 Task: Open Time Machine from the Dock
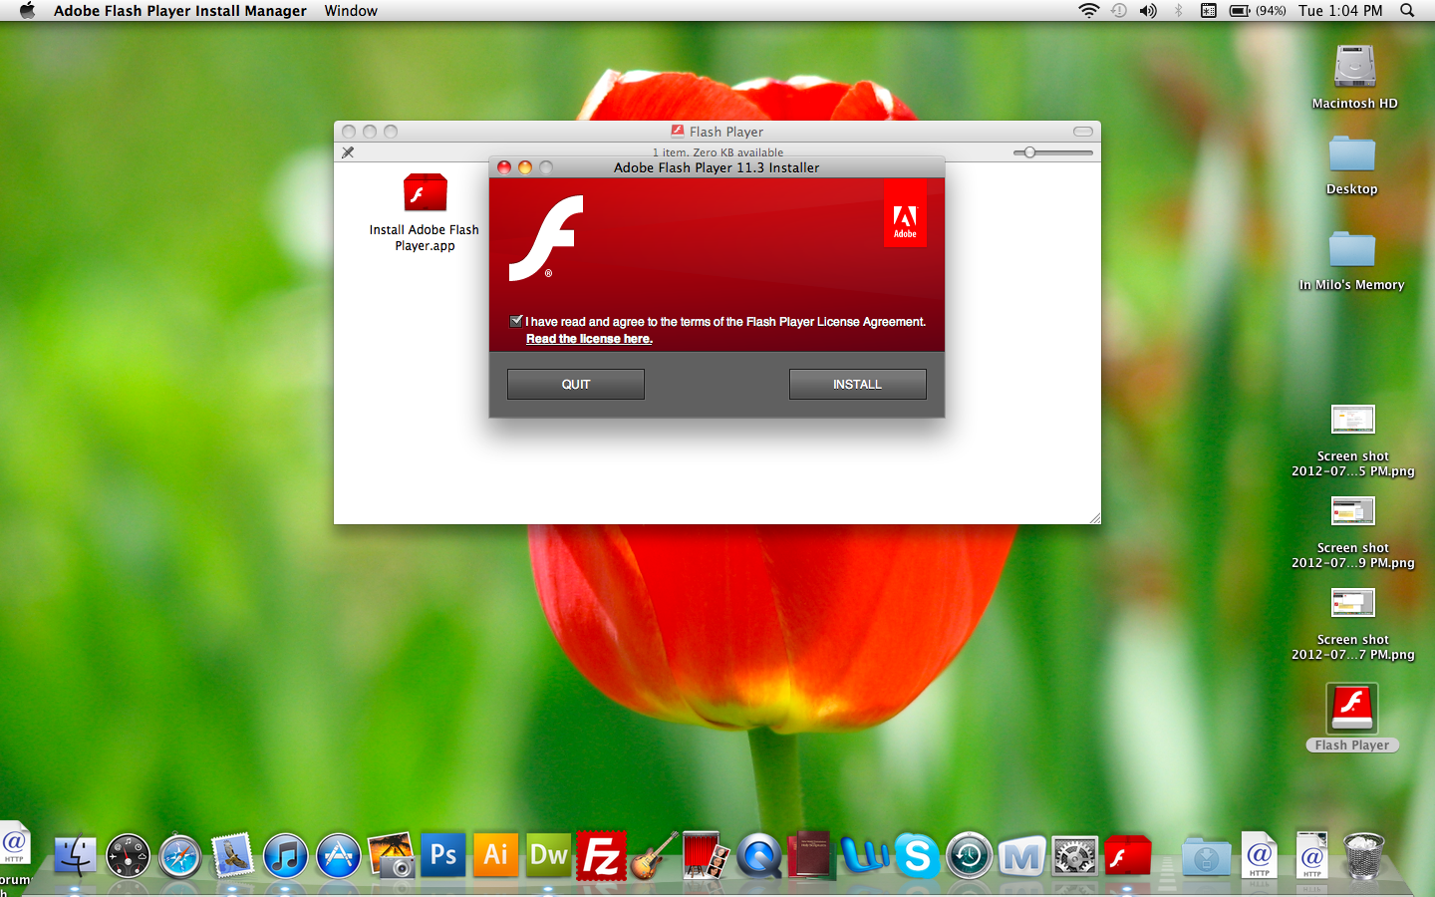[x=970, y=856]
